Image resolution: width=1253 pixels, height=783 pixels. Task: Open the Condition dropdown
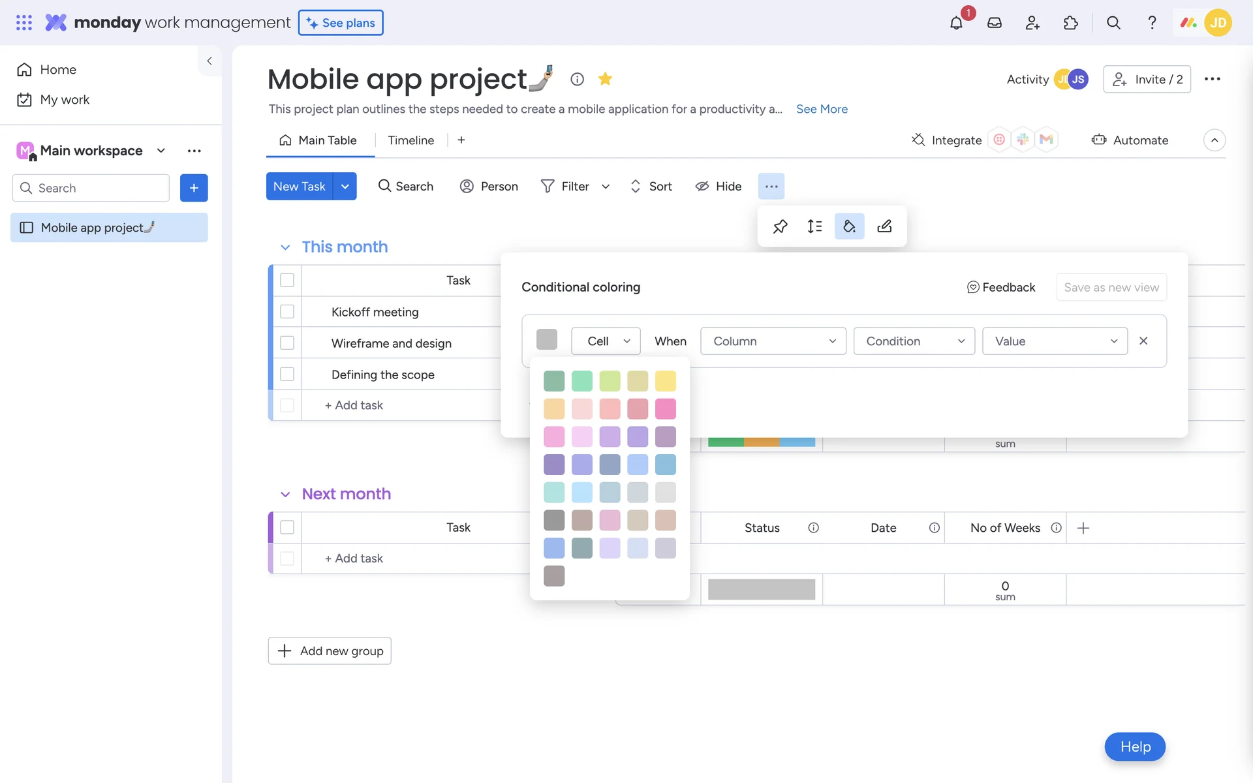tap(914, 341)
